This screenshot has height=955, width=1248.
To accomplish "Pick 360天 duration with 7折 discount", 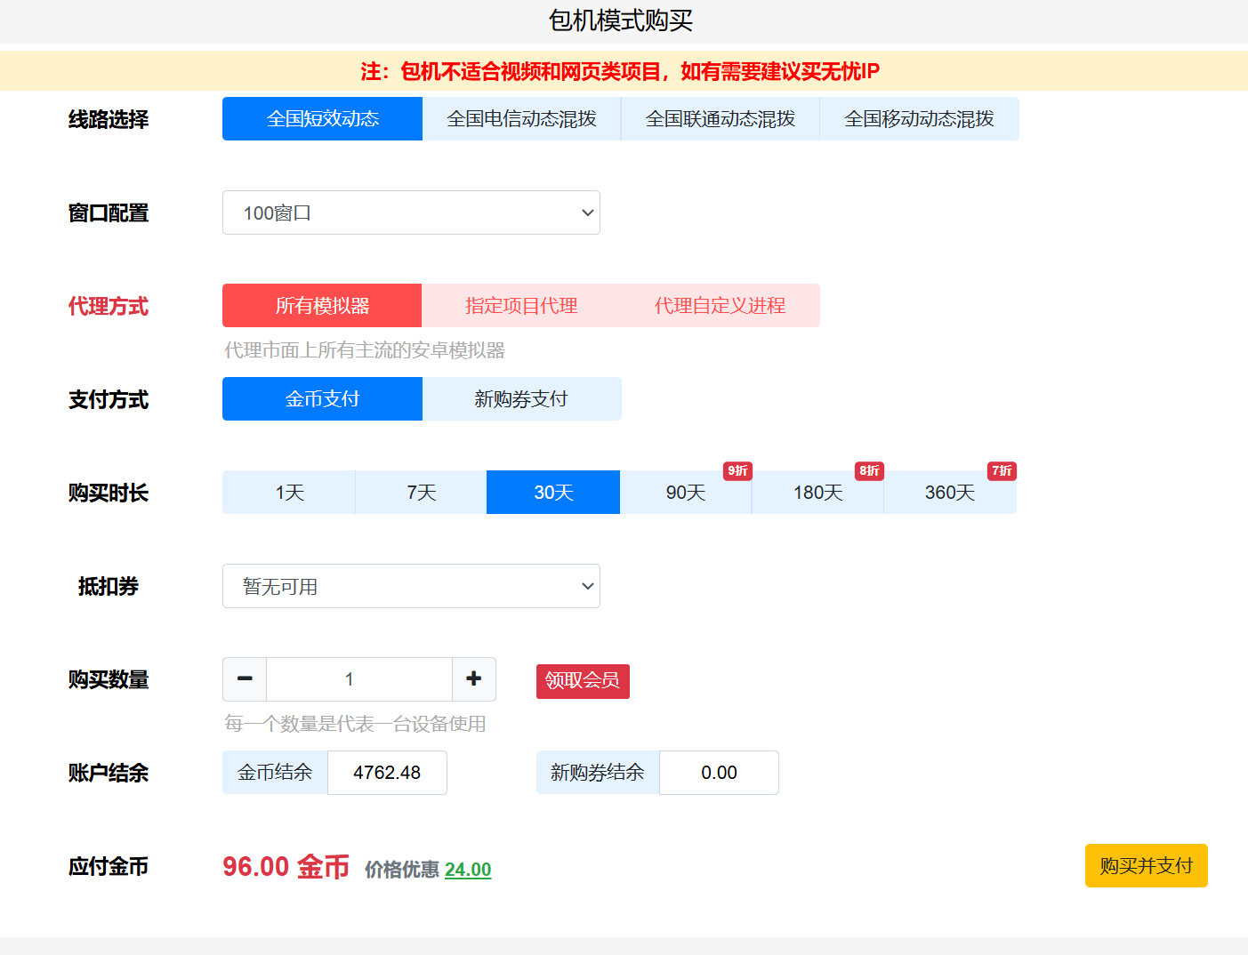I will (x=949, y=493).
